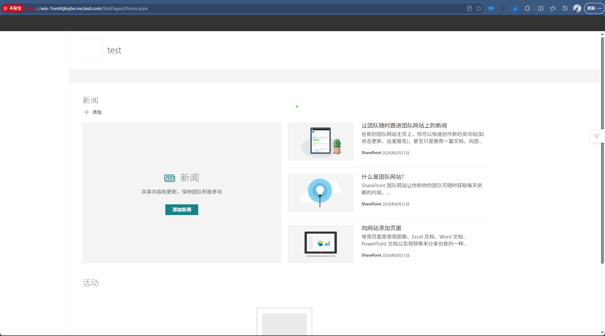Click the date under 向网站添加页面 article
The image size is (605, 336).
396,255
